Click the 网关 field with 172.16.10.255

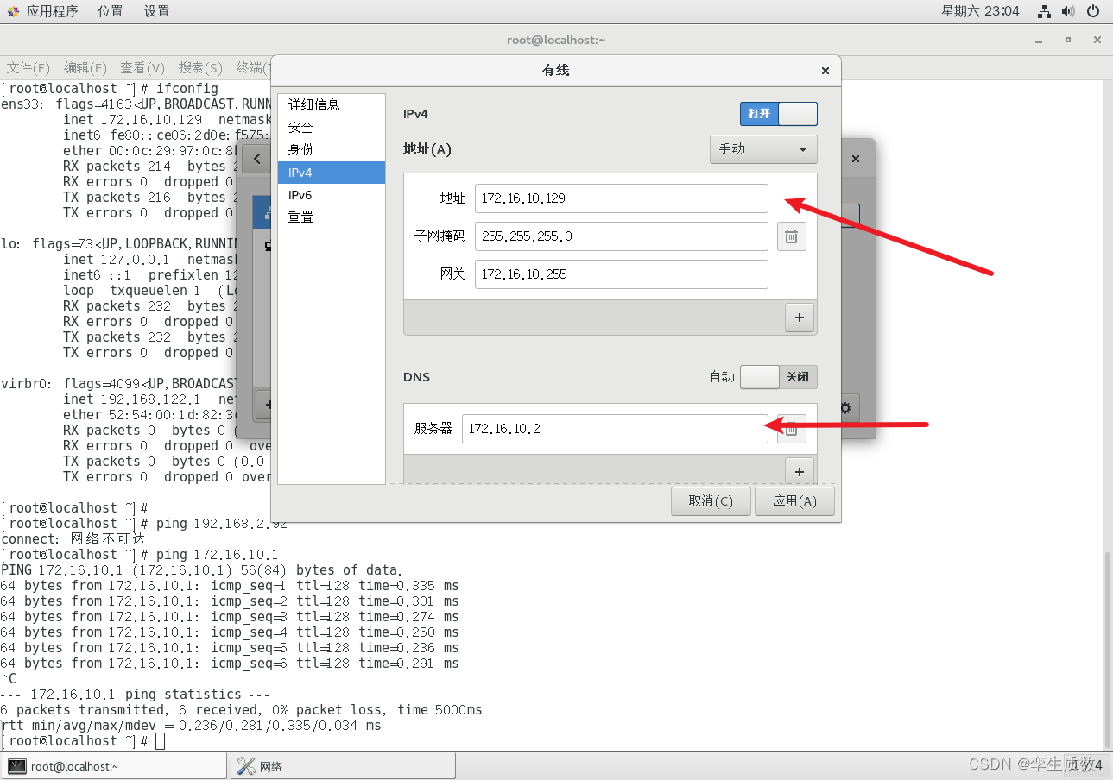621,274
